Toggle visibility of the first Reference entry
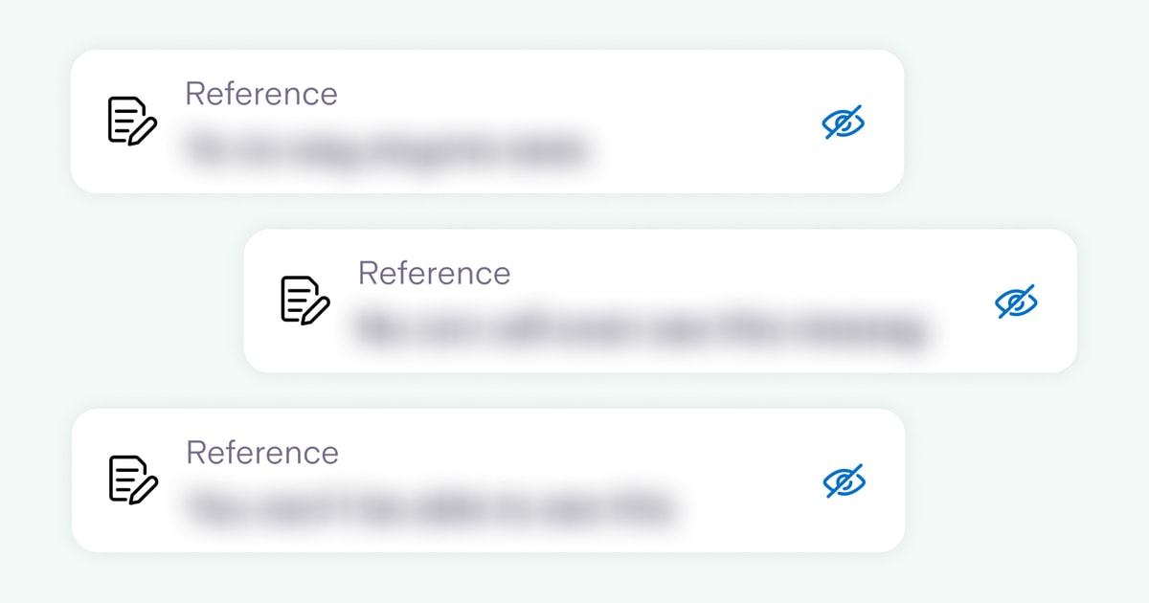The width and height of the screenshot is (1149, 603). 845,122
